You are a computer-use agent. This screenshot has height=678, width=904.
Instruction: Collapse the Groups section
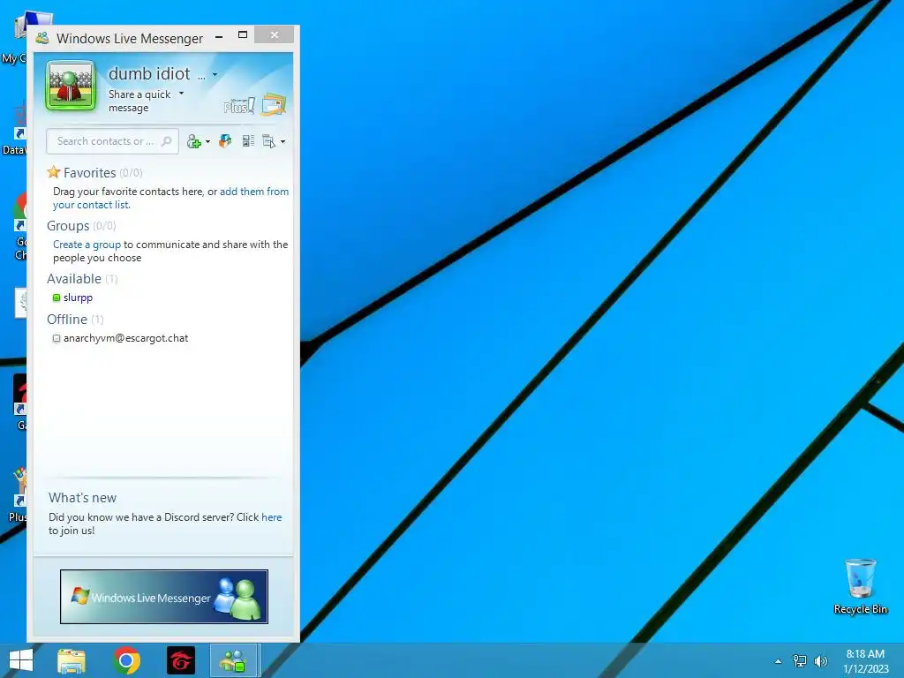[68, 226]
